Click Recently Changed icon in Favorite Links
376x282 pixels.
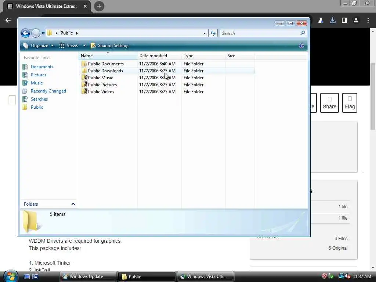tap(25, 91)
